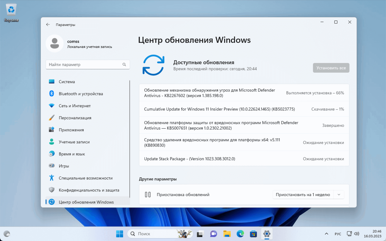Click the Другие параметры section header
Viewport: 386px width, 241px height.
158,179
